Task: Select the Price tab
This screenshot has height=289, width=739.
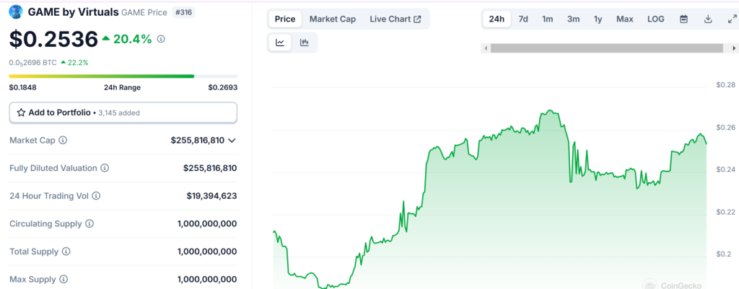Action: [x=285, y=19]
